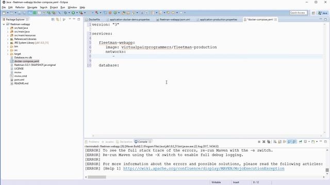The width and height of the screenshot is (330, 185).
Task: Toggle Scroll Lock in the console
Action: tap(279, 142)
